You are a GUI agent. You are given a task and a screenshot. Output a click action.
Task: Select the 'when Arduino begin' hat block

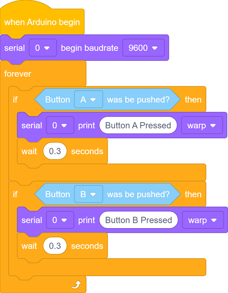[x=42, y=22]
